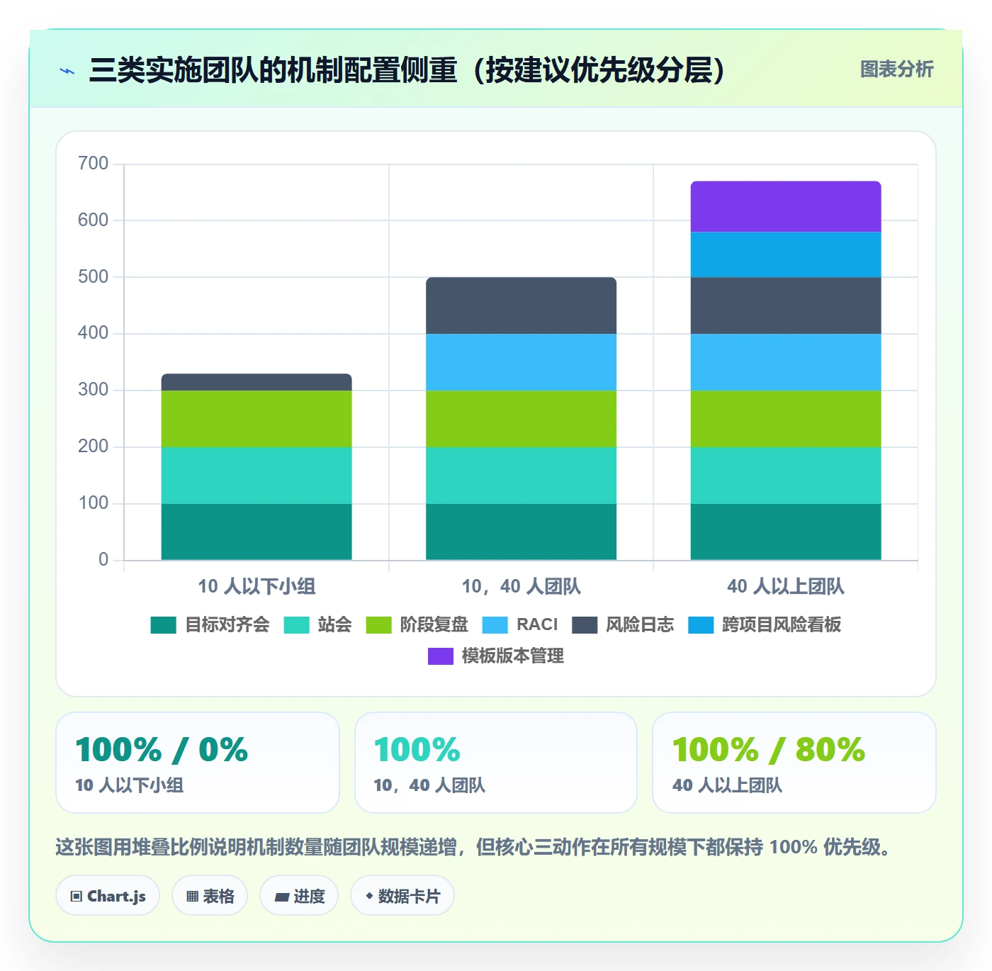Select the 100% / 0% stat card
Image resolution: width=992 pixels, height=971 pixels.
tap(198, 763)
